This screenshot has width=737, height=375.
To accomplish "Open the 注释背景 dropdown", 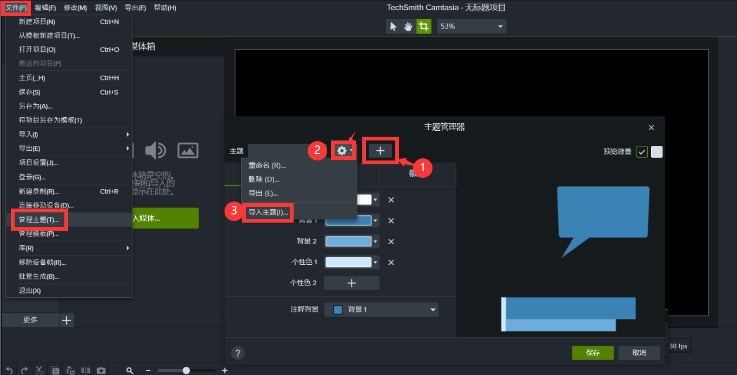I will (381, 310).
